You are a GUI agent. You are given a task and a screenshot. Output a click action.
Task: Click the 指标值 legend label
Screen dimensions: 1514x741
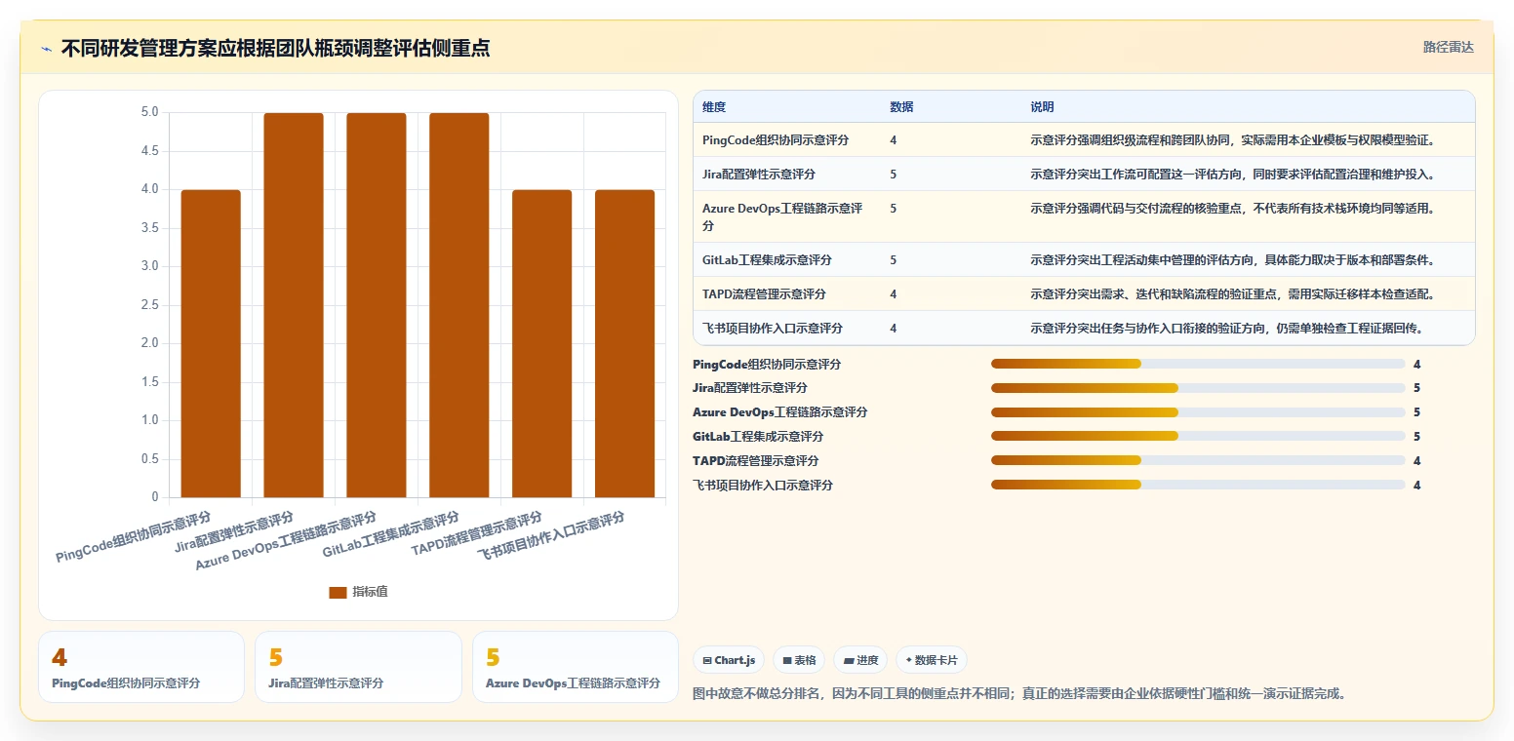[370, 592]
